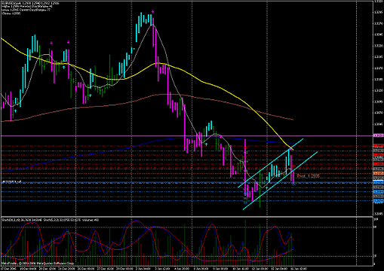Select the lower cyan channel trendline
This screenshot has height=271, width=384.
[280, 181]
